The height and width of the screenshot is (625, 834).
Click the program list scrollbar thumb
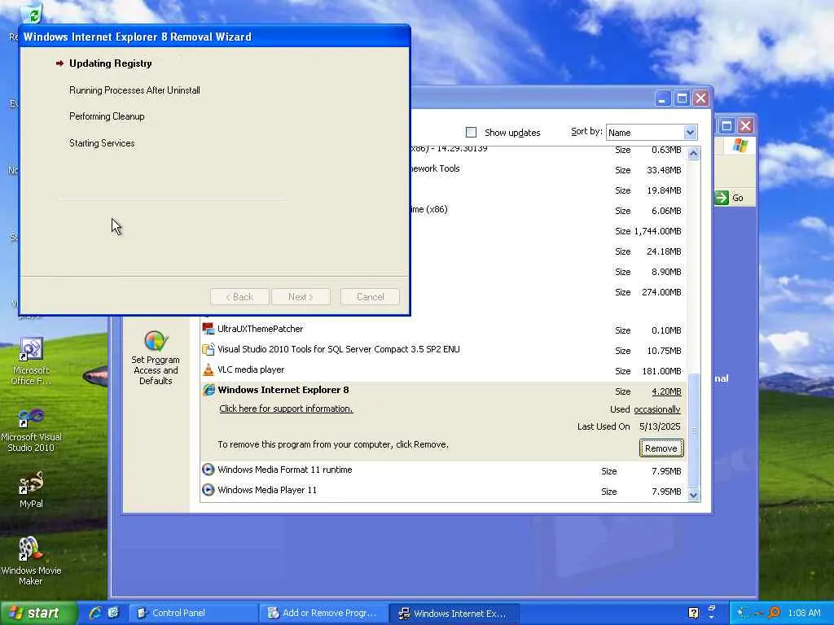coord(693,431)
